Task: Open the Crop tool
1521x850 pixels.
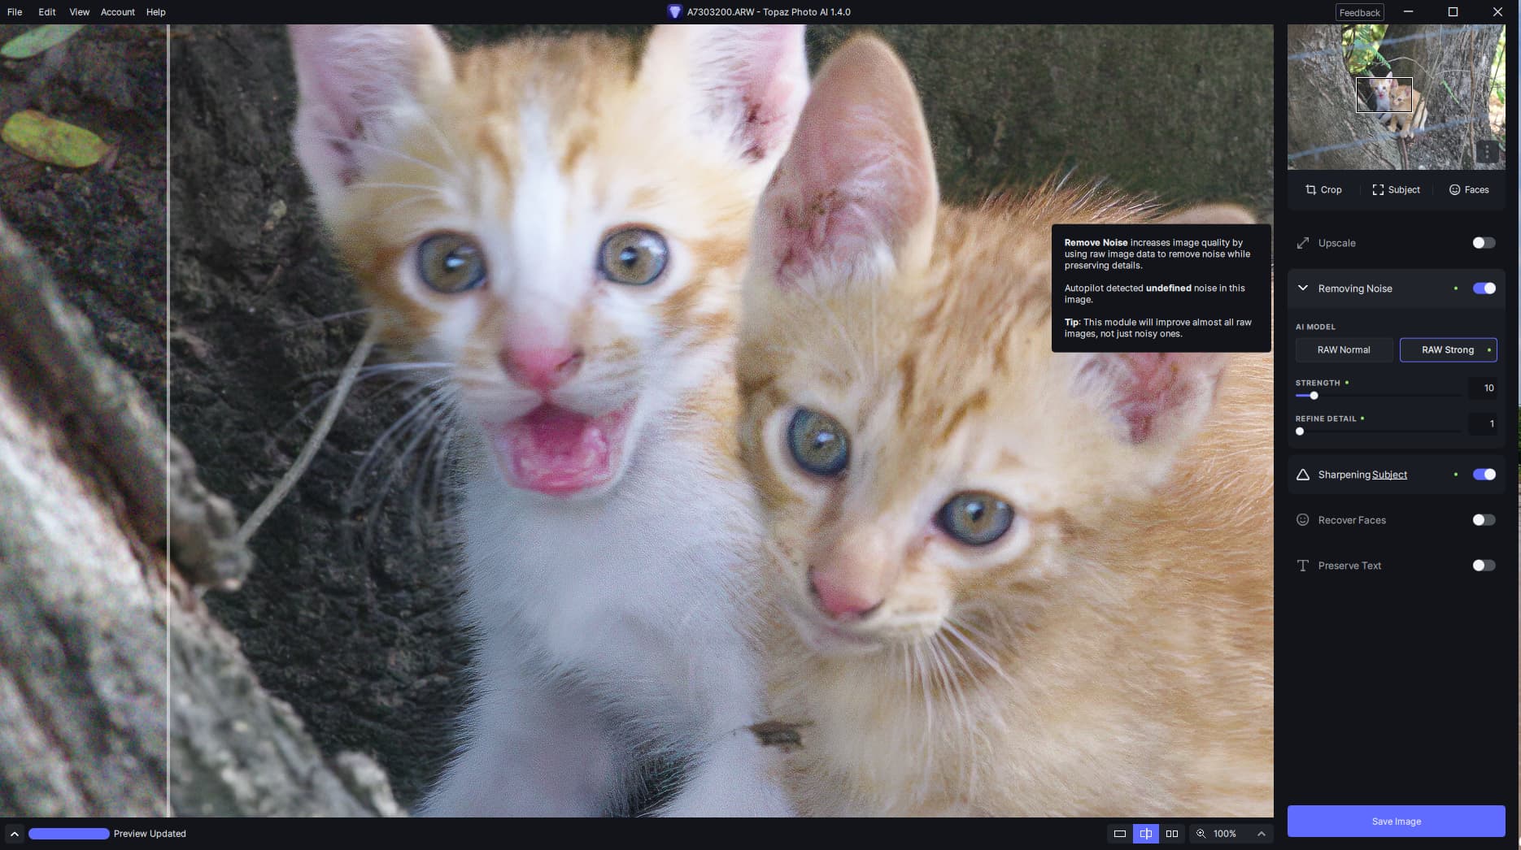Action: tap(1323, 189)
